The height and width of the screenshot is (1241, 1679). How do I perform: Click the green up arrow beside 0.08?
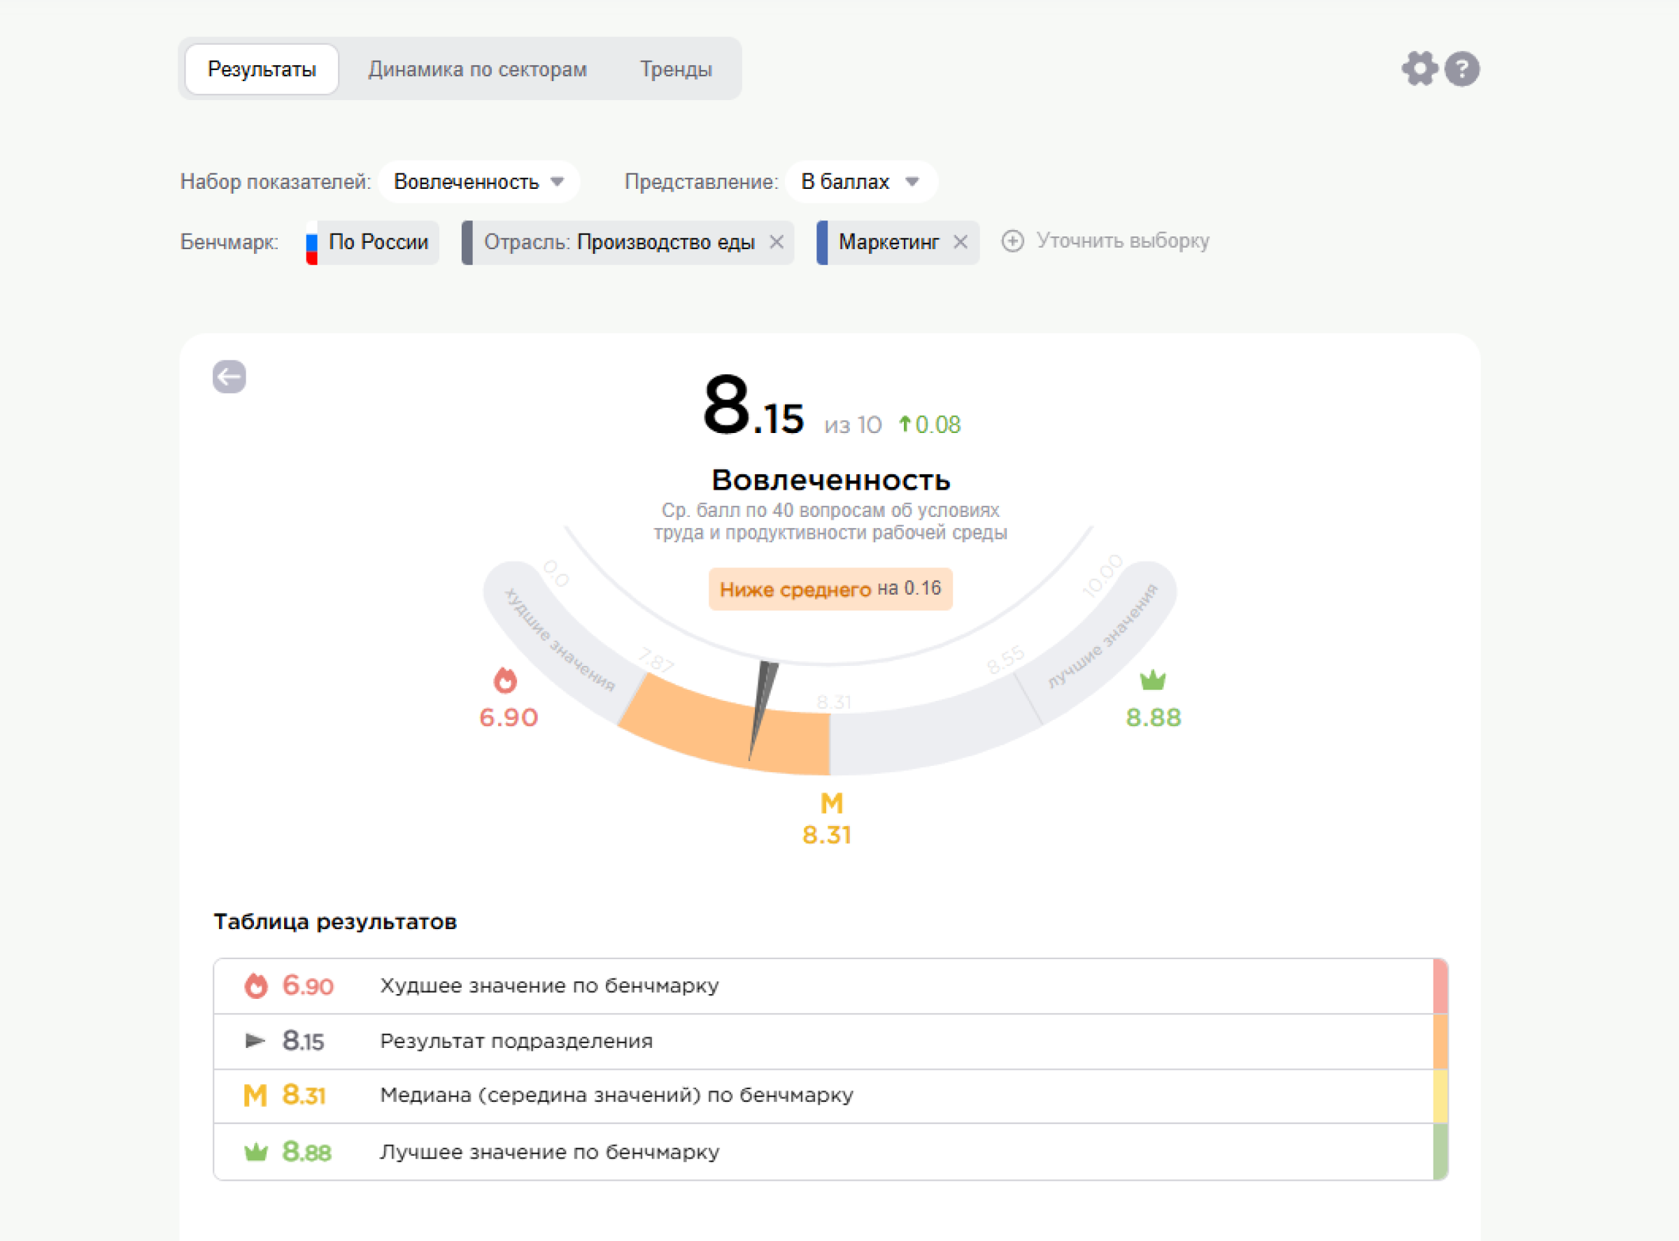coord(905,425)
